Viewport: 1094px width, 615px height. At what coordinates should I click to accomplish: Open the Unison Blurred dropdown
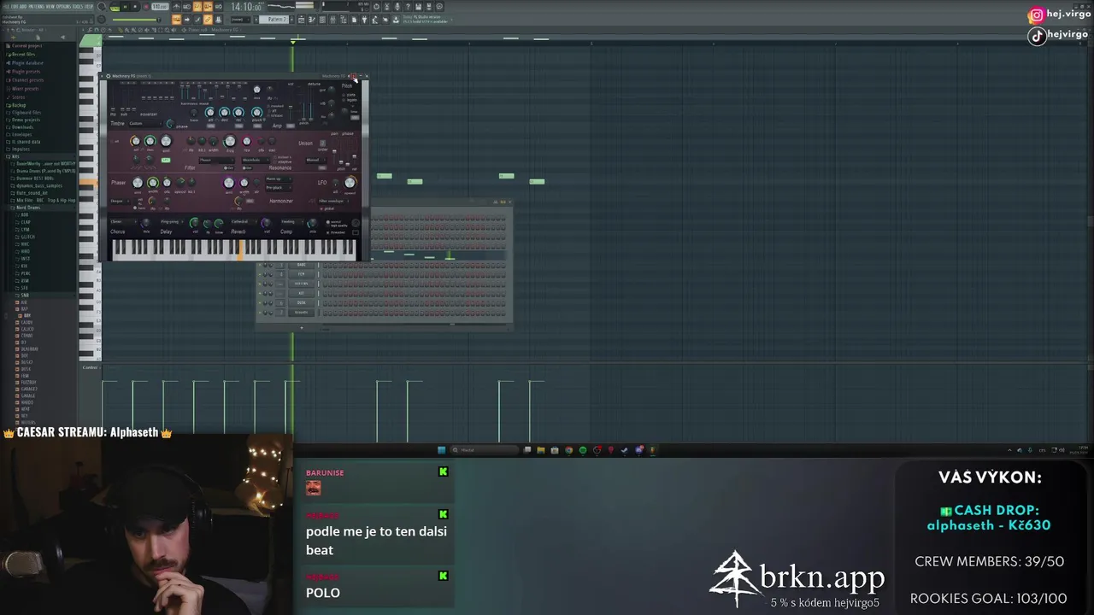coord(316,161)
